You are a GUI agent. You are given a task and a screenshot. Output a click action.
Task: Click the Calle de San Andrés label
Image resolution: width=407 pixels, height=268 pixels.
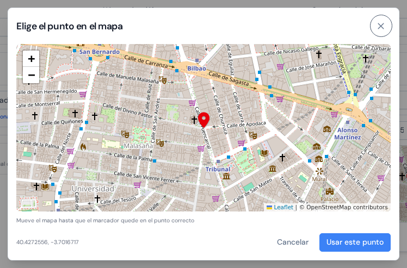point(156,120)
